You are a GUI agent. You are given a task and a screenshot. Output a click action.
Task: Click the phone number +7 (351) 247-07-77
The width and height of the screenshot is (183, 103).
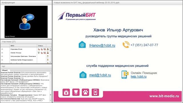point(144,45)
